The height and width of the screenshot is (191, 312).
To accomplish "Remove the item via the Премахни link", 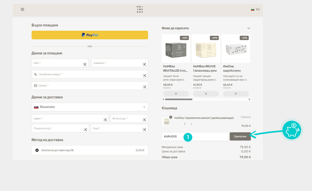I will click(x=246, y=117).
